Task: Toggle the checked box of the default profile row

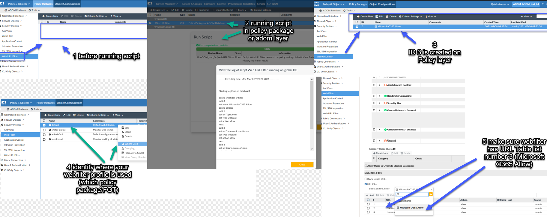Action: click(x=44, y=125)
